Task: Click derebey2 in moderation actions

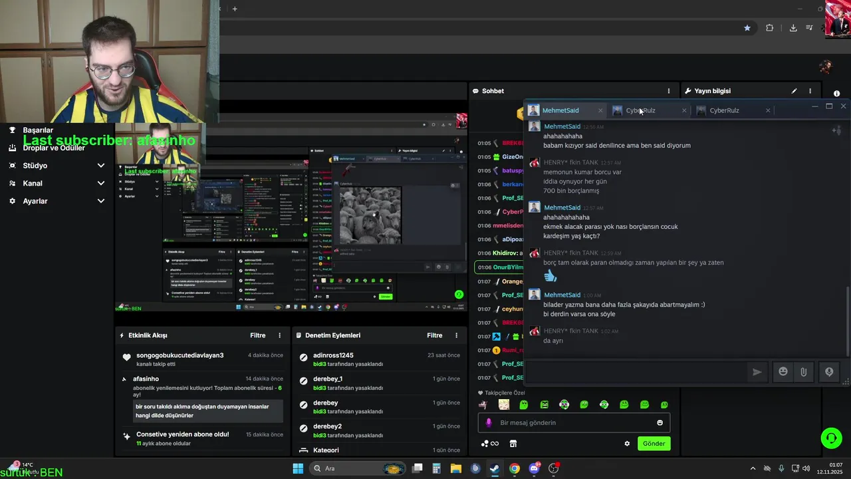Action: (327, 426)
